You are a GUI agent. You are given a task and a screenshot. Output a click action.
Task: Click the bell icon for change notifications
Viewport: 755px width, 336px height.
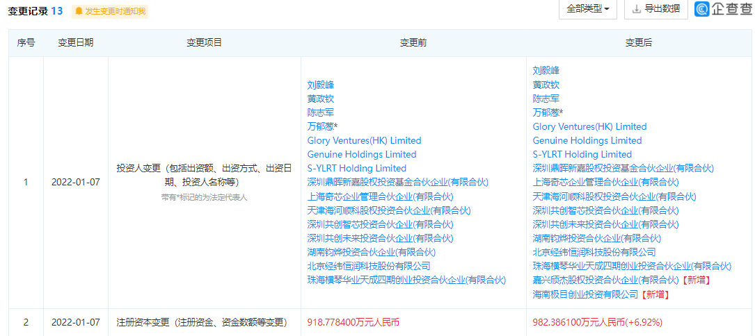pyautogui.click(x=79, y=11)
